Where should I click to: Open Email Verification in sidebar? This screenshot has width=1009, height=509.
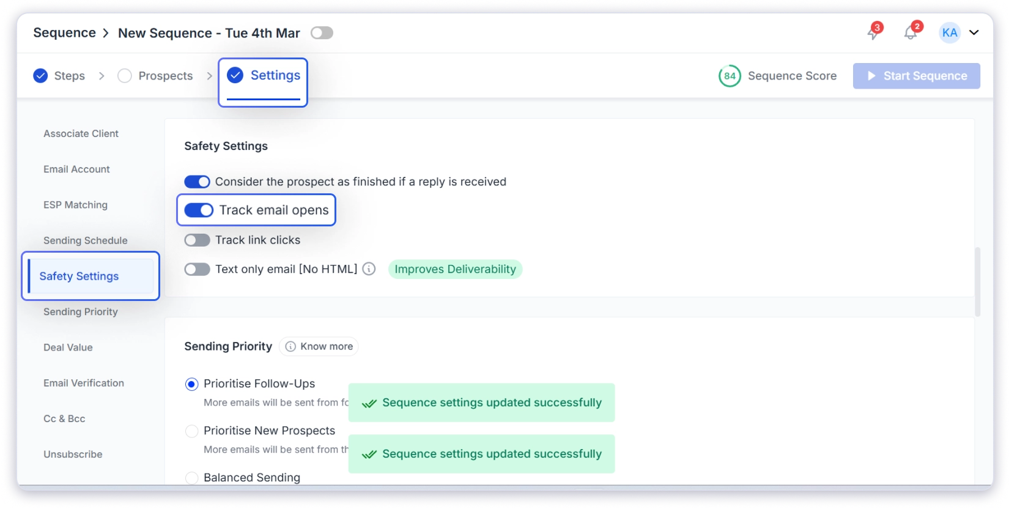pos(84,383)
